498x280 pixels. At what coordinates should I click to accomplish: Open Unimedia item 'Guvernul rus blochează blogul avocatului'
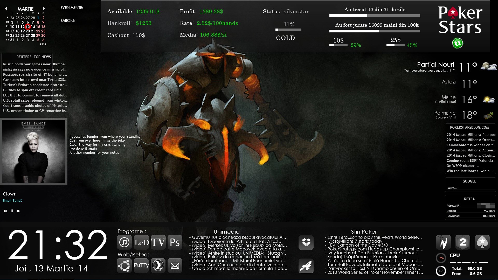pos(238,237)
